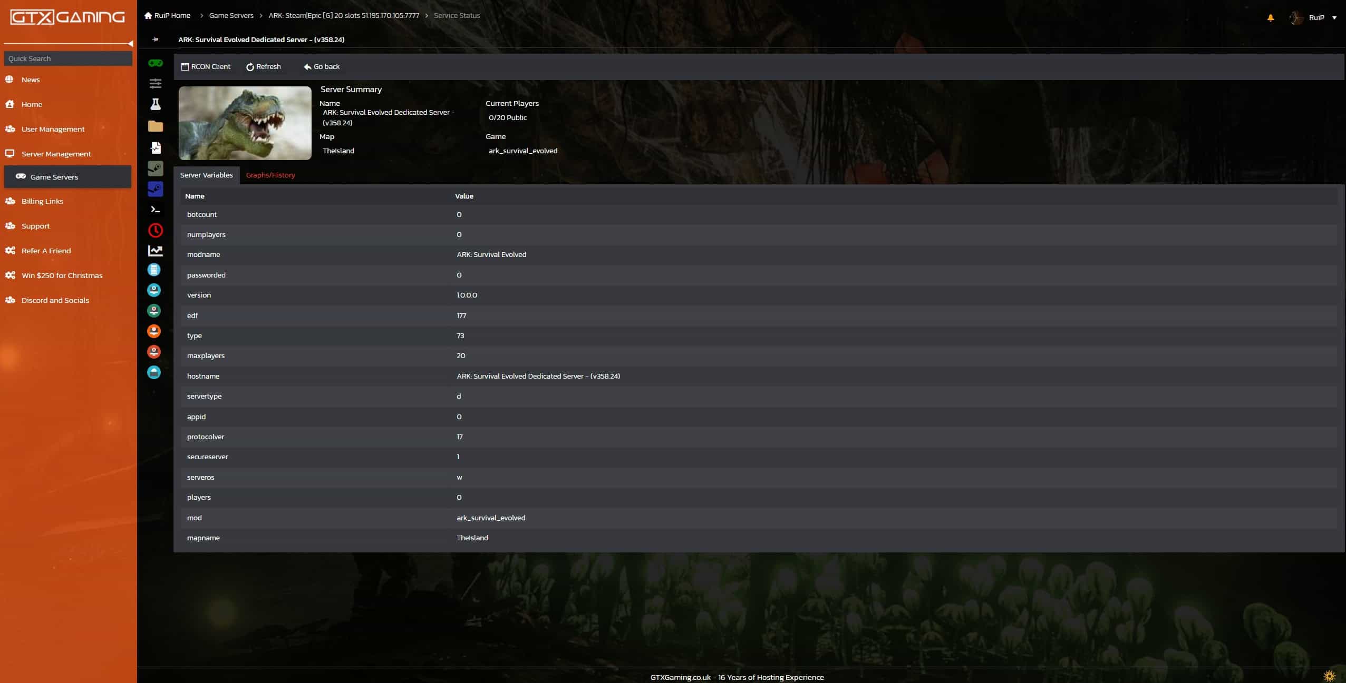Click the green gamepad icon in icon strip
1346x683 pixels.
click(x=155, y=63)
